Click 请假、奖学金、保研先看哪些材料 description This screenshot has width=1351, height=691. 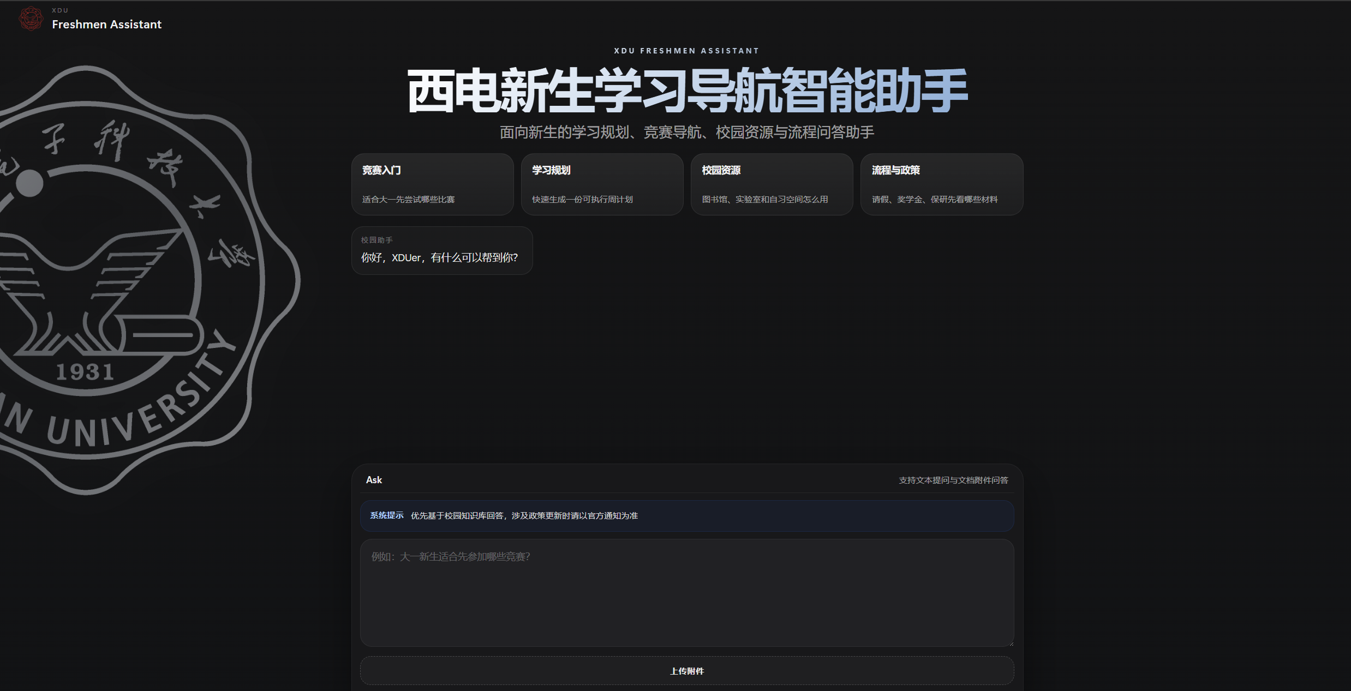(x=934, y=200)
